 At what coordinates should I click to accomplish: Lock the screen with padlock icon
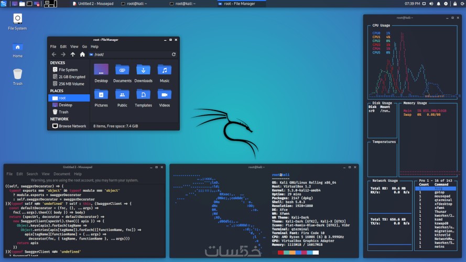pos(455,4)
